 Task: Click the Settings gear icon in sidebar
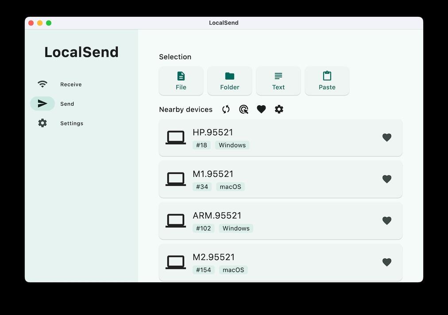pyautogui.click(x=42, y=123)
